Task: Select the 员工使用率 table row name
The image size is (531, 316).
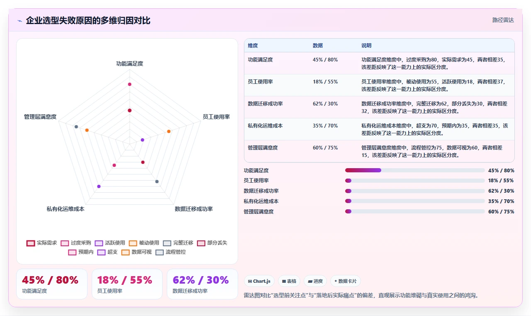Action: tap(261, 82)
